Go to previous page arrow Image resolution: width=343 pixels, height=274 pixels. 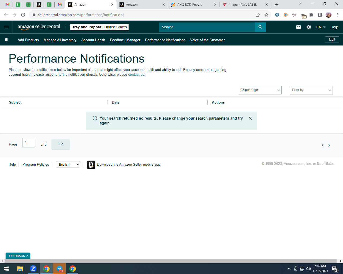[323, 145]
